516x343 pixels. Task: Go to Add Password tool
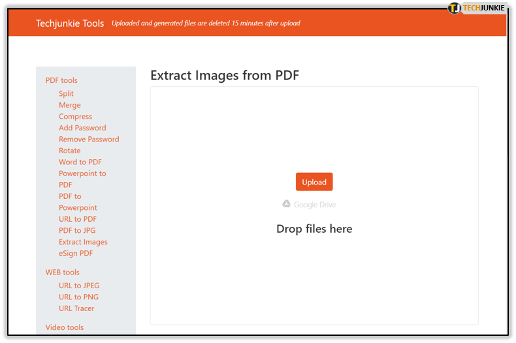[x=82, y=128]
